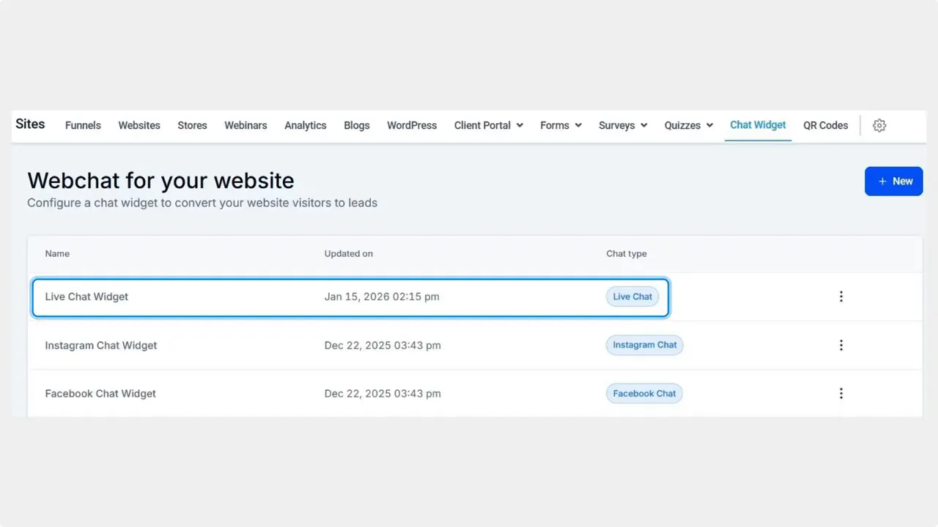Click the New button to create a widget
Screen dimensions: 938x527
click(893, 181)
